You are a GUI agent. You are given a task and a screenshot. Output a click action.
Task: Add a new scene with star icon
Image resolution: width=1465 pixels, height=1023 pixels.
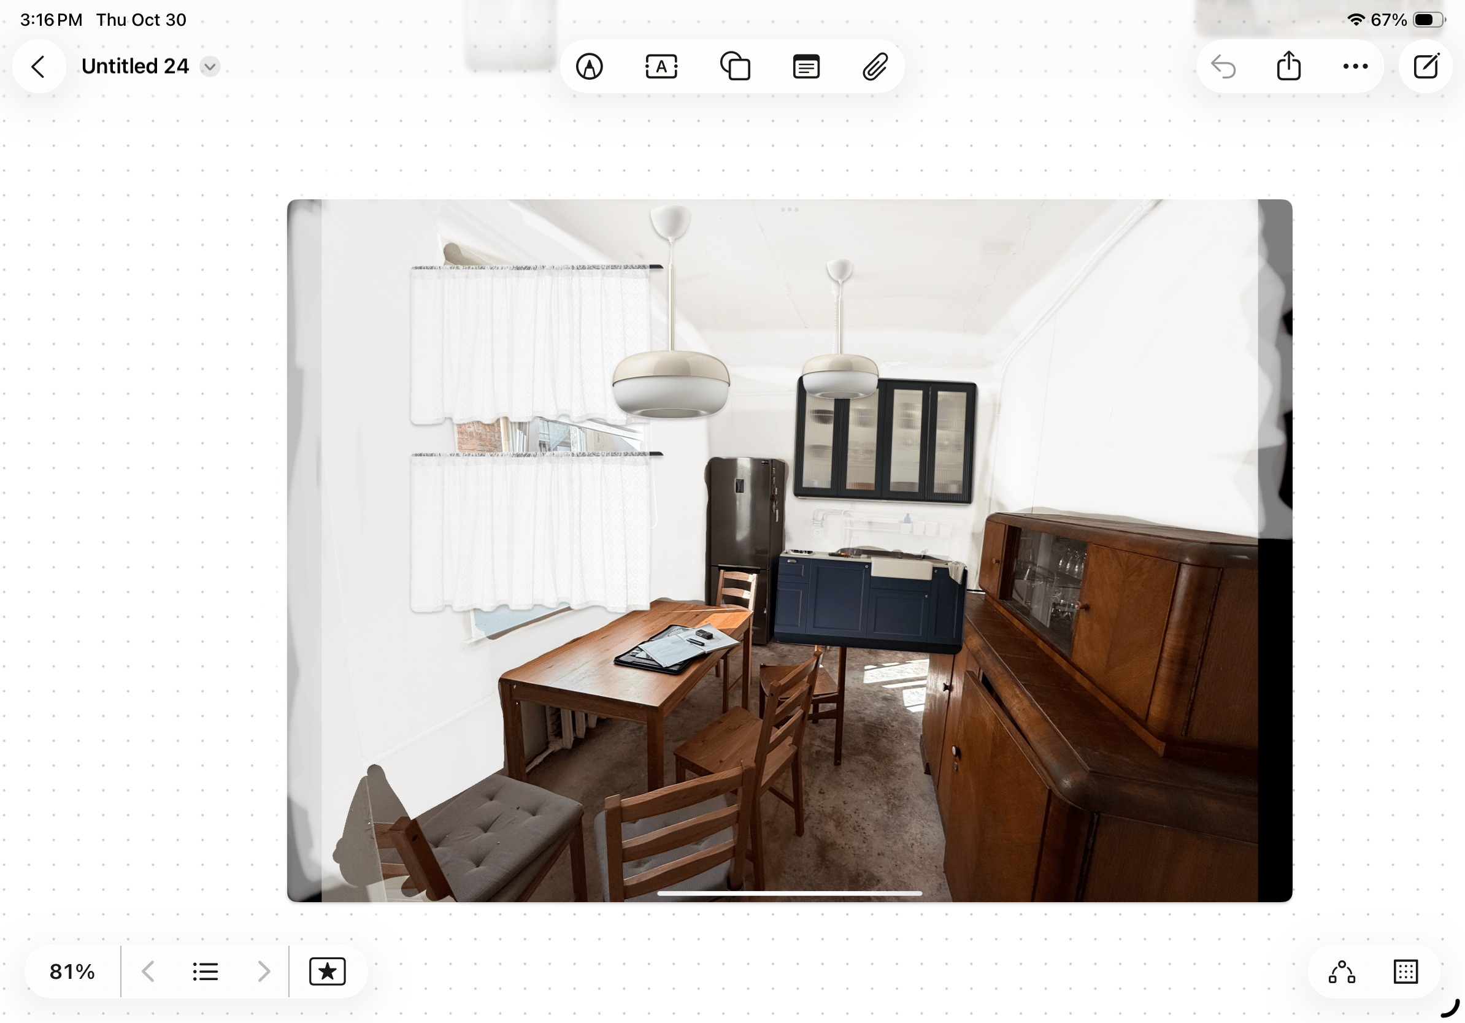pos(328,971)
